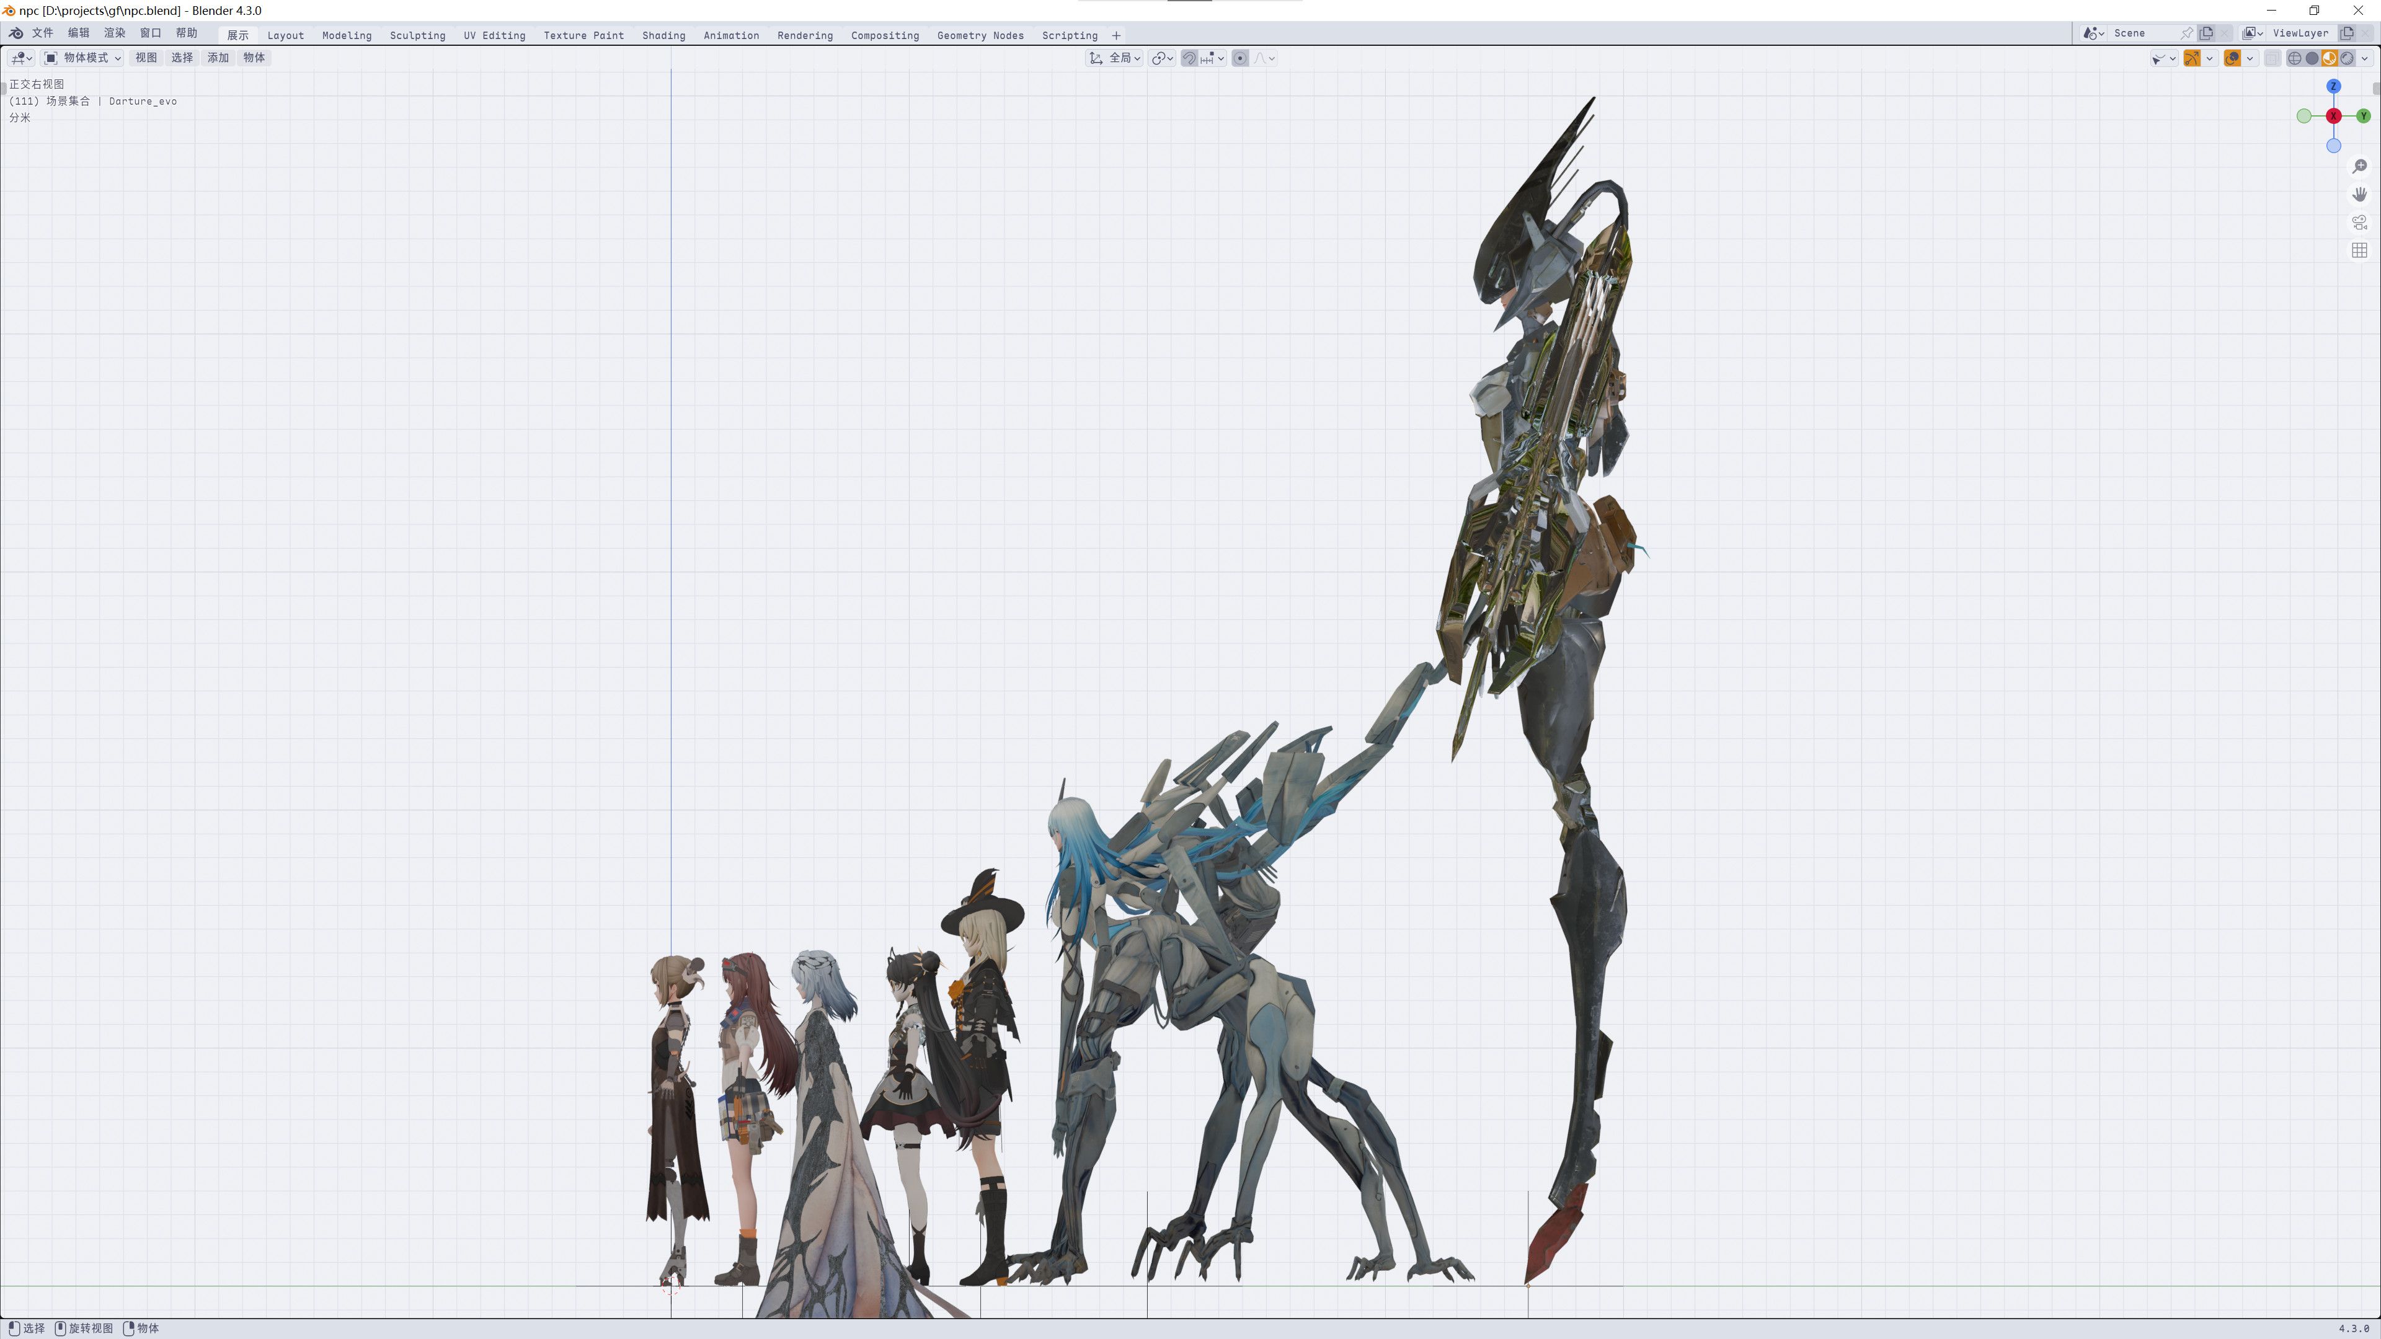The height and width of the screenshot is (1339, 2381).
Task: Toggle the camera view icon
Action: tap(2360, 223)
